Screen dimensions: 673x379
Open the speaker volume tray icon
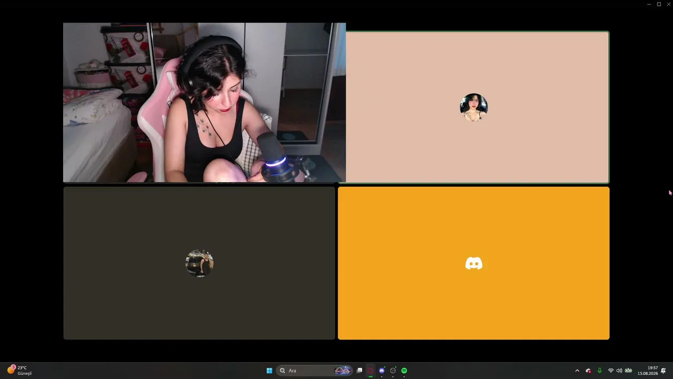tap(619, 371)
